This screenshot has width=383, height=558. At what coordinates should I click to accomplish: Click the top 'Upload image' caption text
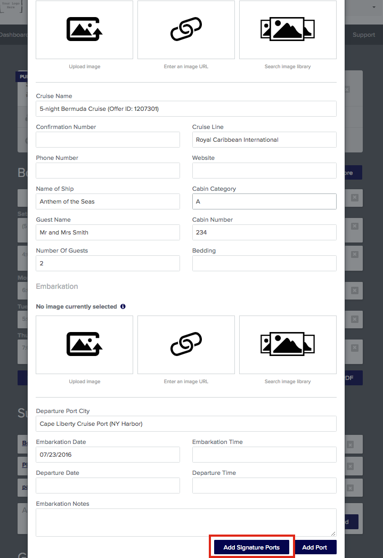pos(85,67)
